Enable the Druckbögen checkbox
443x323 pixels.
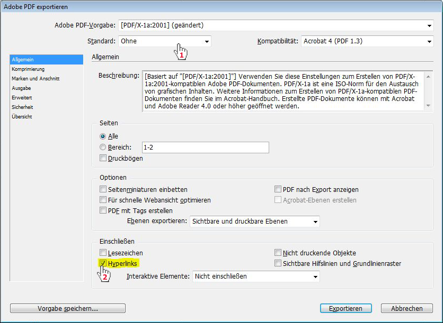[103, 158]
